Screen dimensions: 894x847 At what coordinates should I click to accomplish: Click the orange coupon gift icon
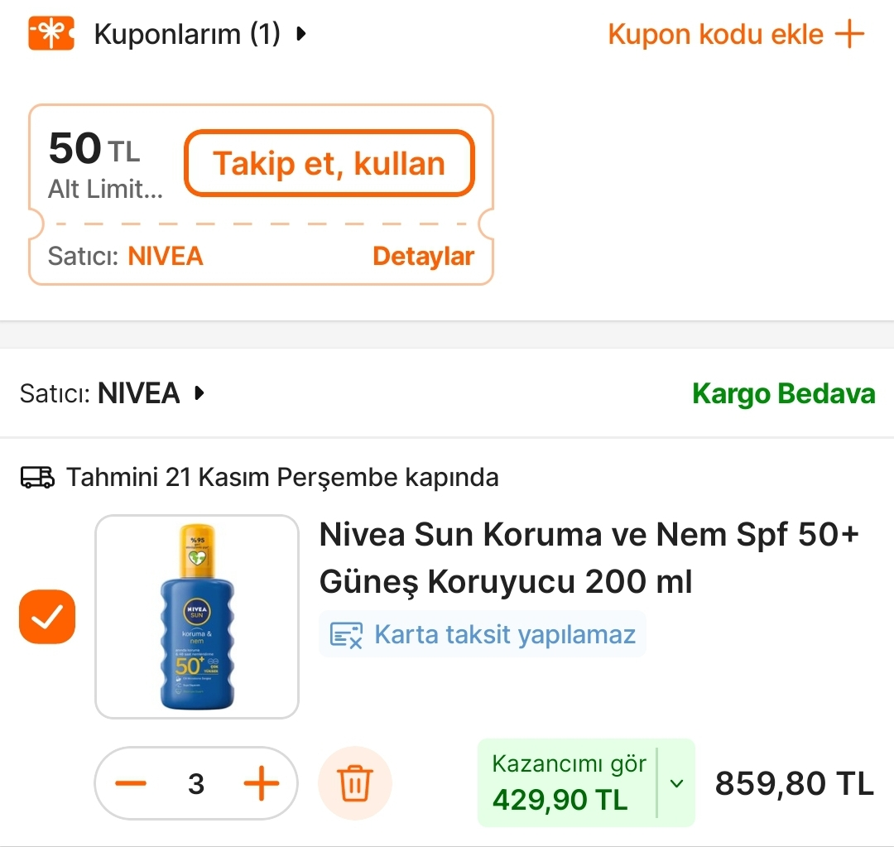click(x=50, y=34)
